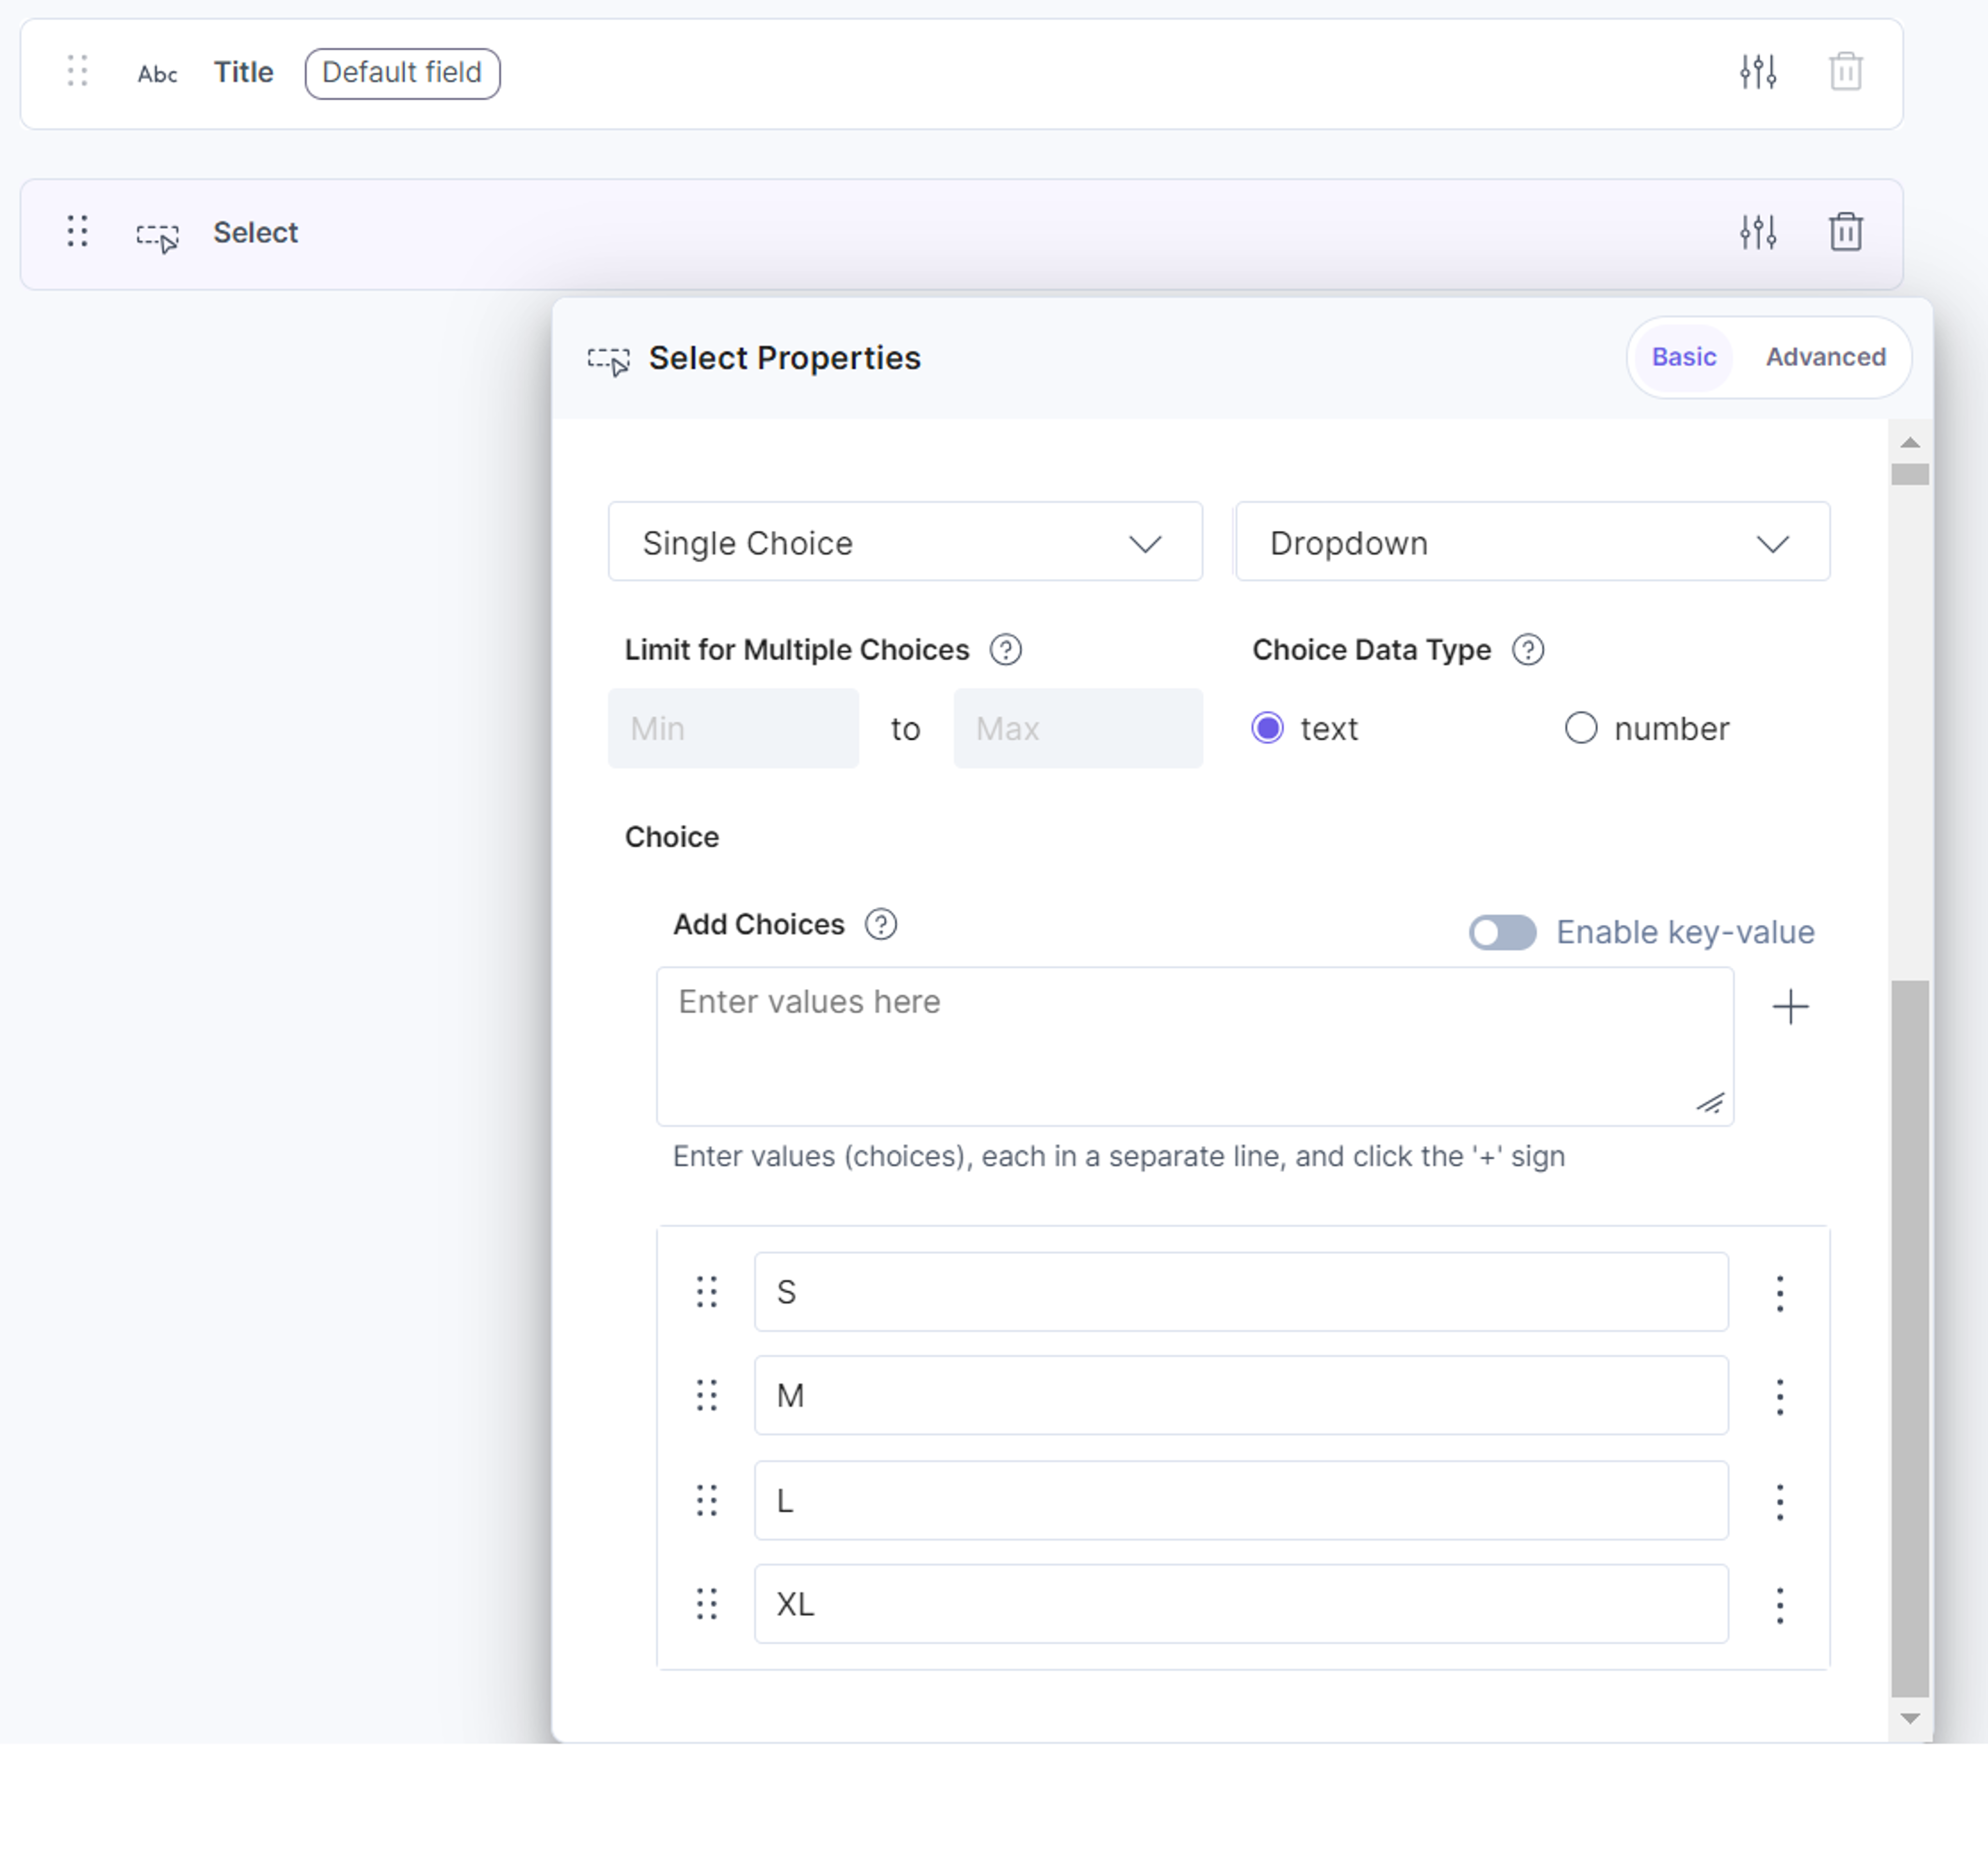Grab the Select field drag handle
Image resolution: width=1988 pixels, height=1849 pixels.
77,231
